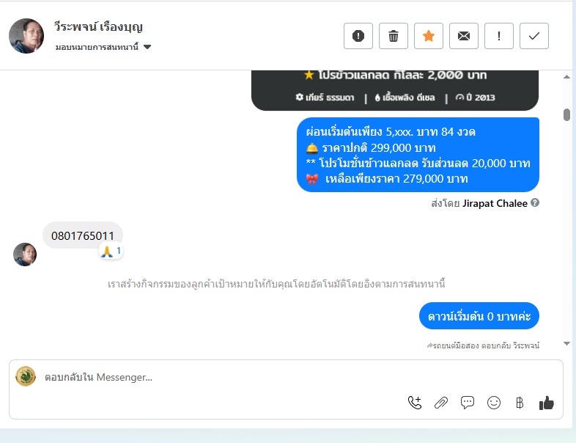
Task: Click the chat scrollbar thumb
Action: coord(566,114)
